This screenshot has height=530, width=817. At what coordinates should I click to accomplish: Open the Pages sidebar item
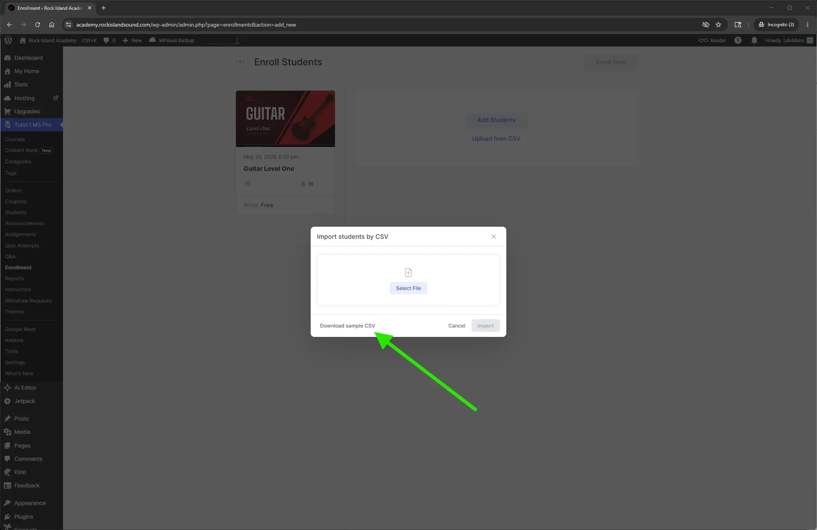tap(22, 446)
